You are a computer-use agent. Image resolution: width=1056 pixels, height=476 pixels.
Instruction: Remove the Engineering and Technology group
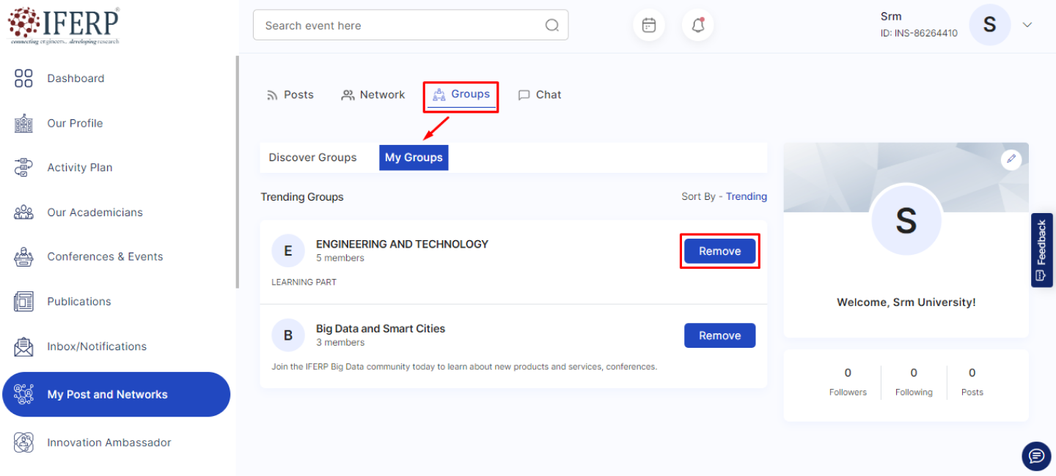pos(719,251)
